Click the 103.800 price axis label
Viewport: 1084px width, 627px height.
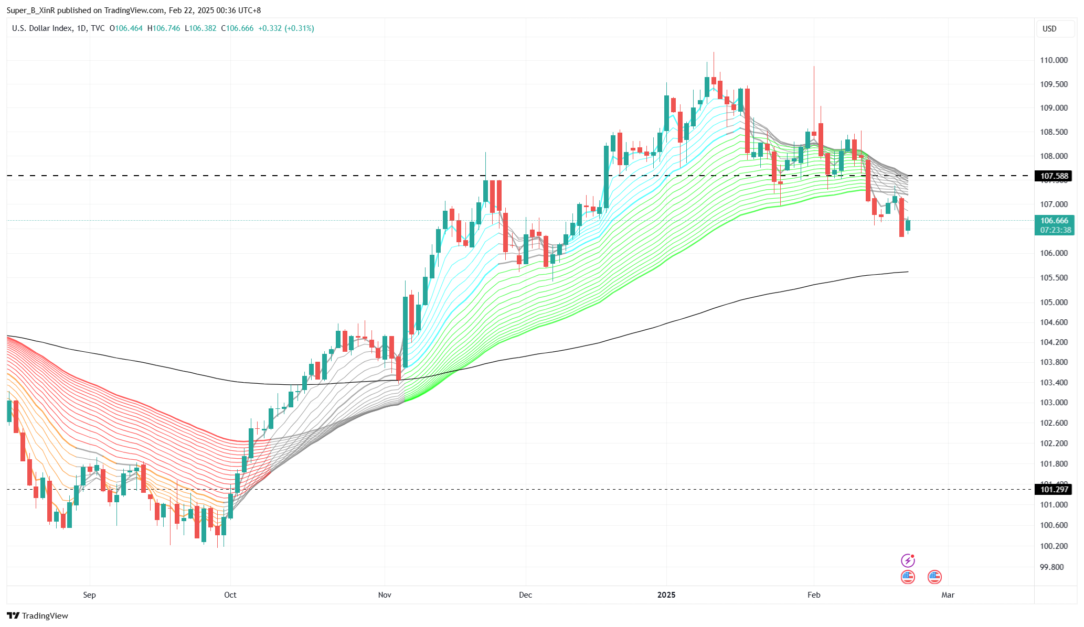coord(1054,362)
